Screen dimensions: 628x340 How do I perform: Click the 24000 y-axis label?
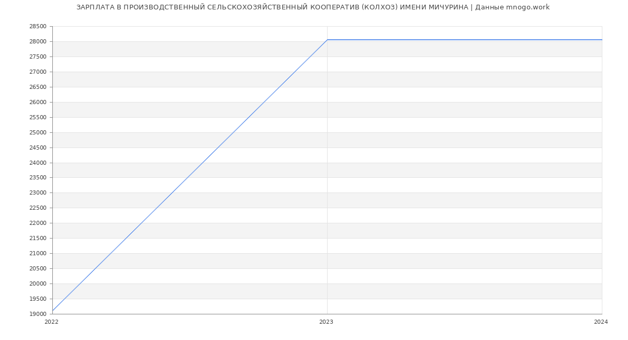coord(38,163)
